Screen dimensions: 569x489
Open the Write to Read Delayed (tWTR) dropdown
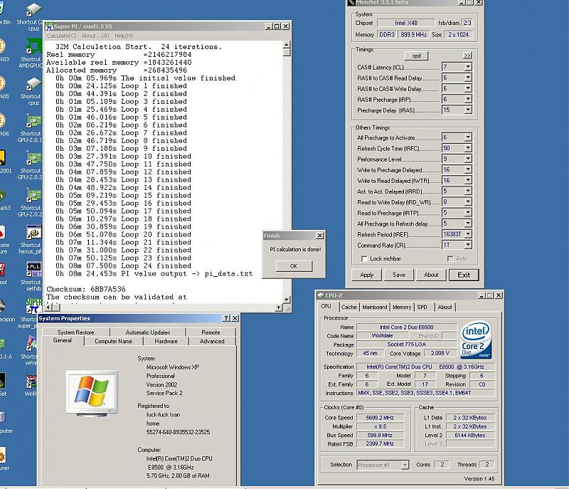pos(468,180)
